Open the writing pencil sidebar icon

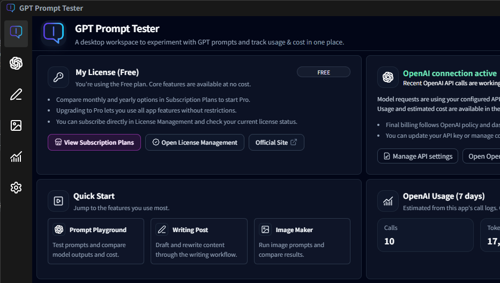(16, 95)
